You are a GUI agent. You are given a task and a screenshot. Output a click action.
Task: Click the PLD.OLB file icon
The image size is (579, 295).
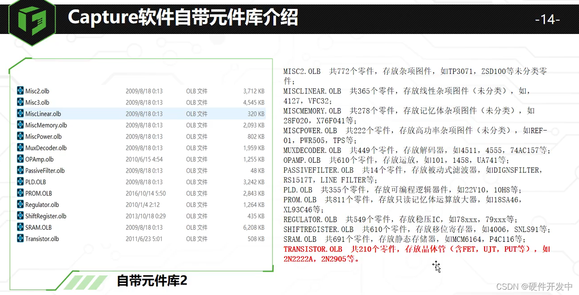pyautogui.click(x=20, y=182)
